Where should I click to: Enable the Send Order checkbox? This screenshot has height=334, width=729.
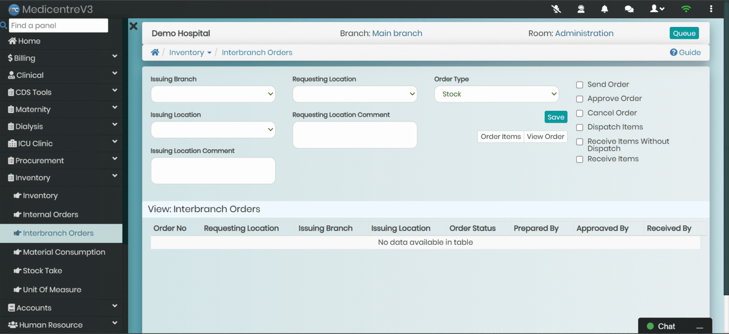tap(579, 85)
